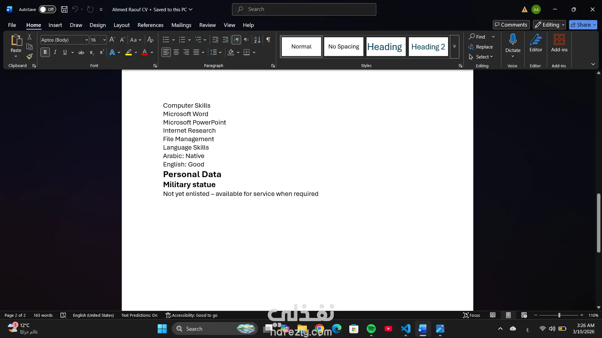Viewport: 602px width, 338px height.
Task: Start the Dictate microphone
Action: pos(513,40)
